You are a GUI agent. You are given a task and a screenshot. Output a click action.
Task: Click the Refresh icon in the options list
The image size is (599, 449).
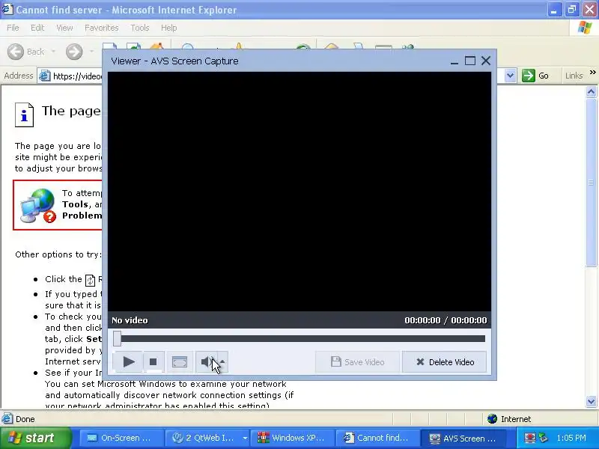(90, 280)
